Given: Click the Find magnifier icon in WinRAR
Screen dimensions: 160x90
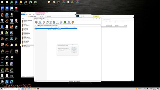Looking at the screenshot, I should pos(54,22).
